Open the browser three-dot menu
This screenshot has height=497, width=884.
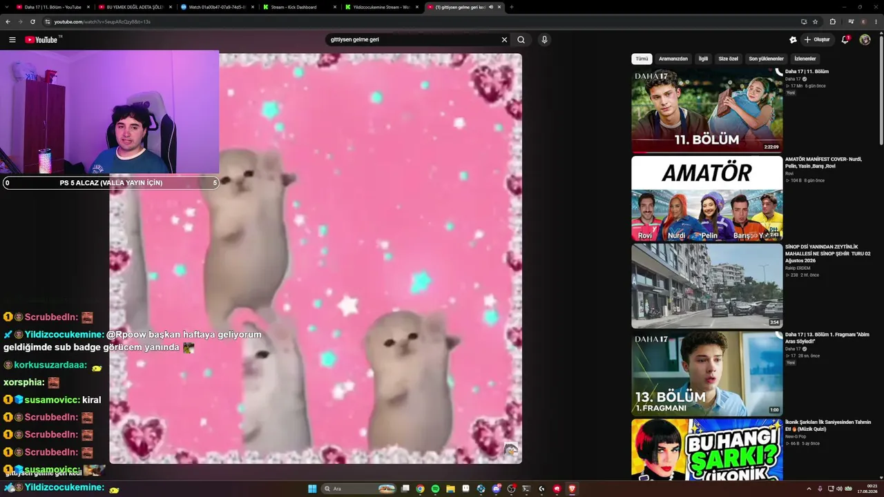point(876,21)
